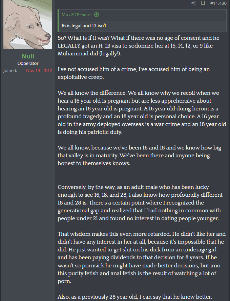Click the 'Joined:' label in user info
The image size is (230, 301).
[x=11, y=70]
